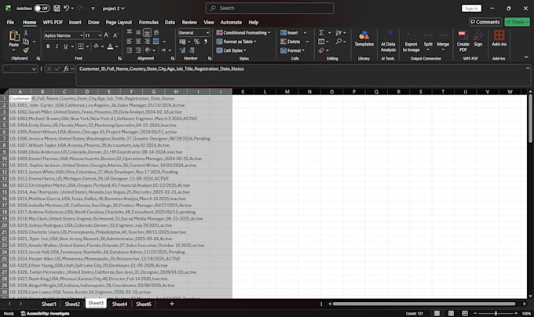Decrease font size with the smaller A
534x317 pixels.
pos(115,35)
